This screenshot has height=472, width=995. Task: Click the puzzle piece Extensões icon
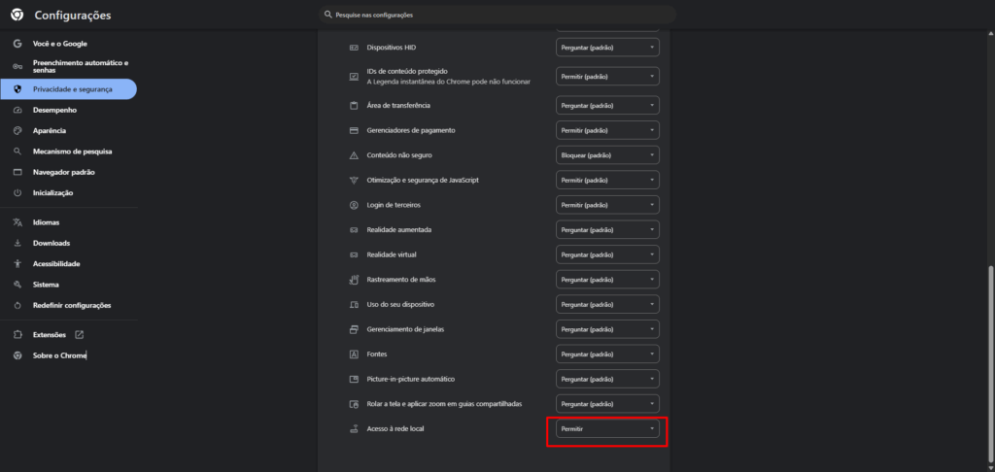tap(17, 334)
